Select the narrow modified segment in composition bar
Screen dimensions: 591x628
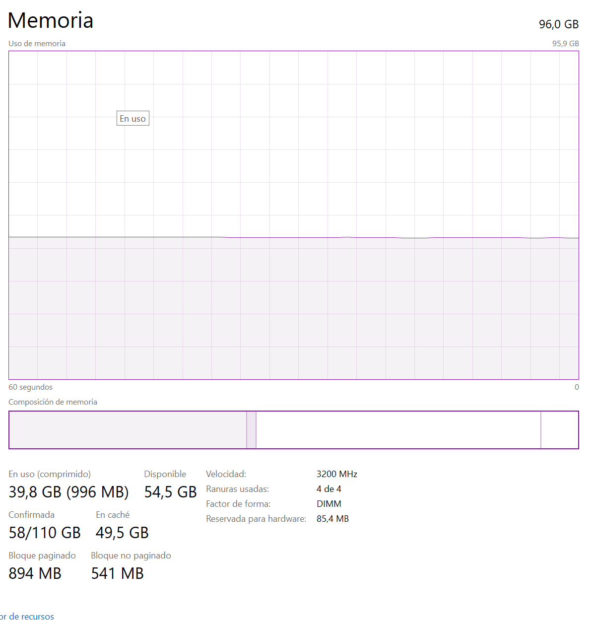point(251,430)
